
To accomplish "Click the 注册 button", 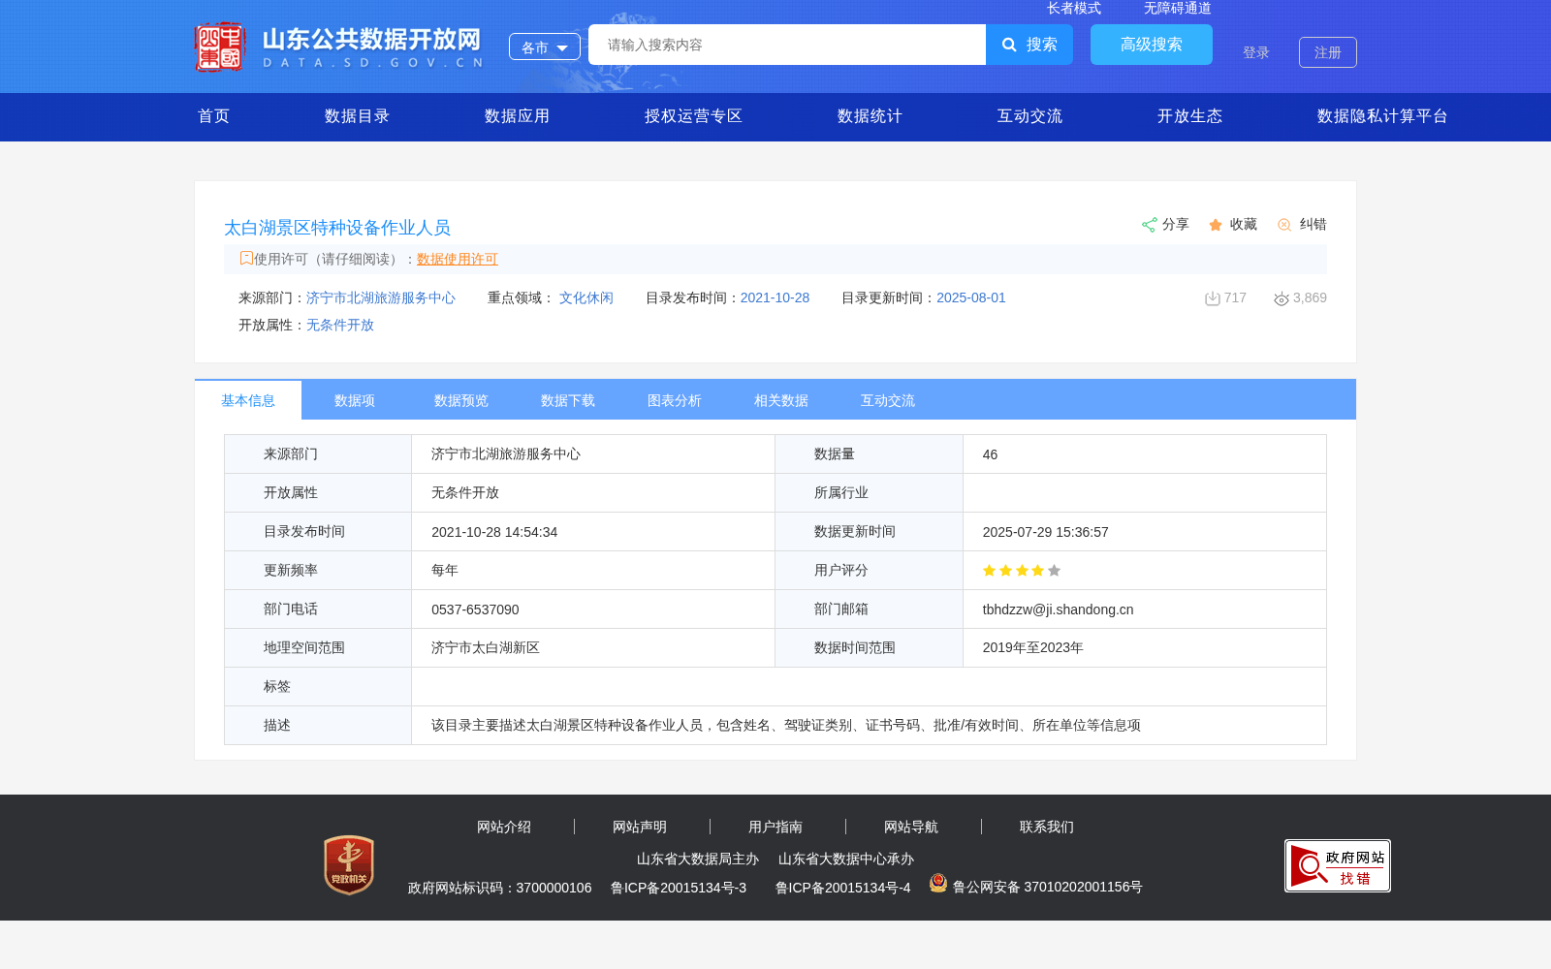I will coord(1328,52).
